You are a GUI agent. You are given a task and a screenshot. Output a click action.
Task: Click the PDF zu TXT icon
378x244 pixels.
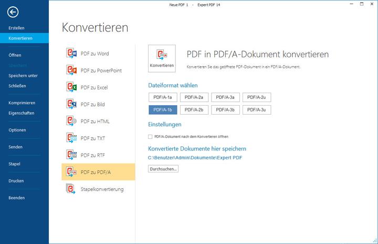71,138
